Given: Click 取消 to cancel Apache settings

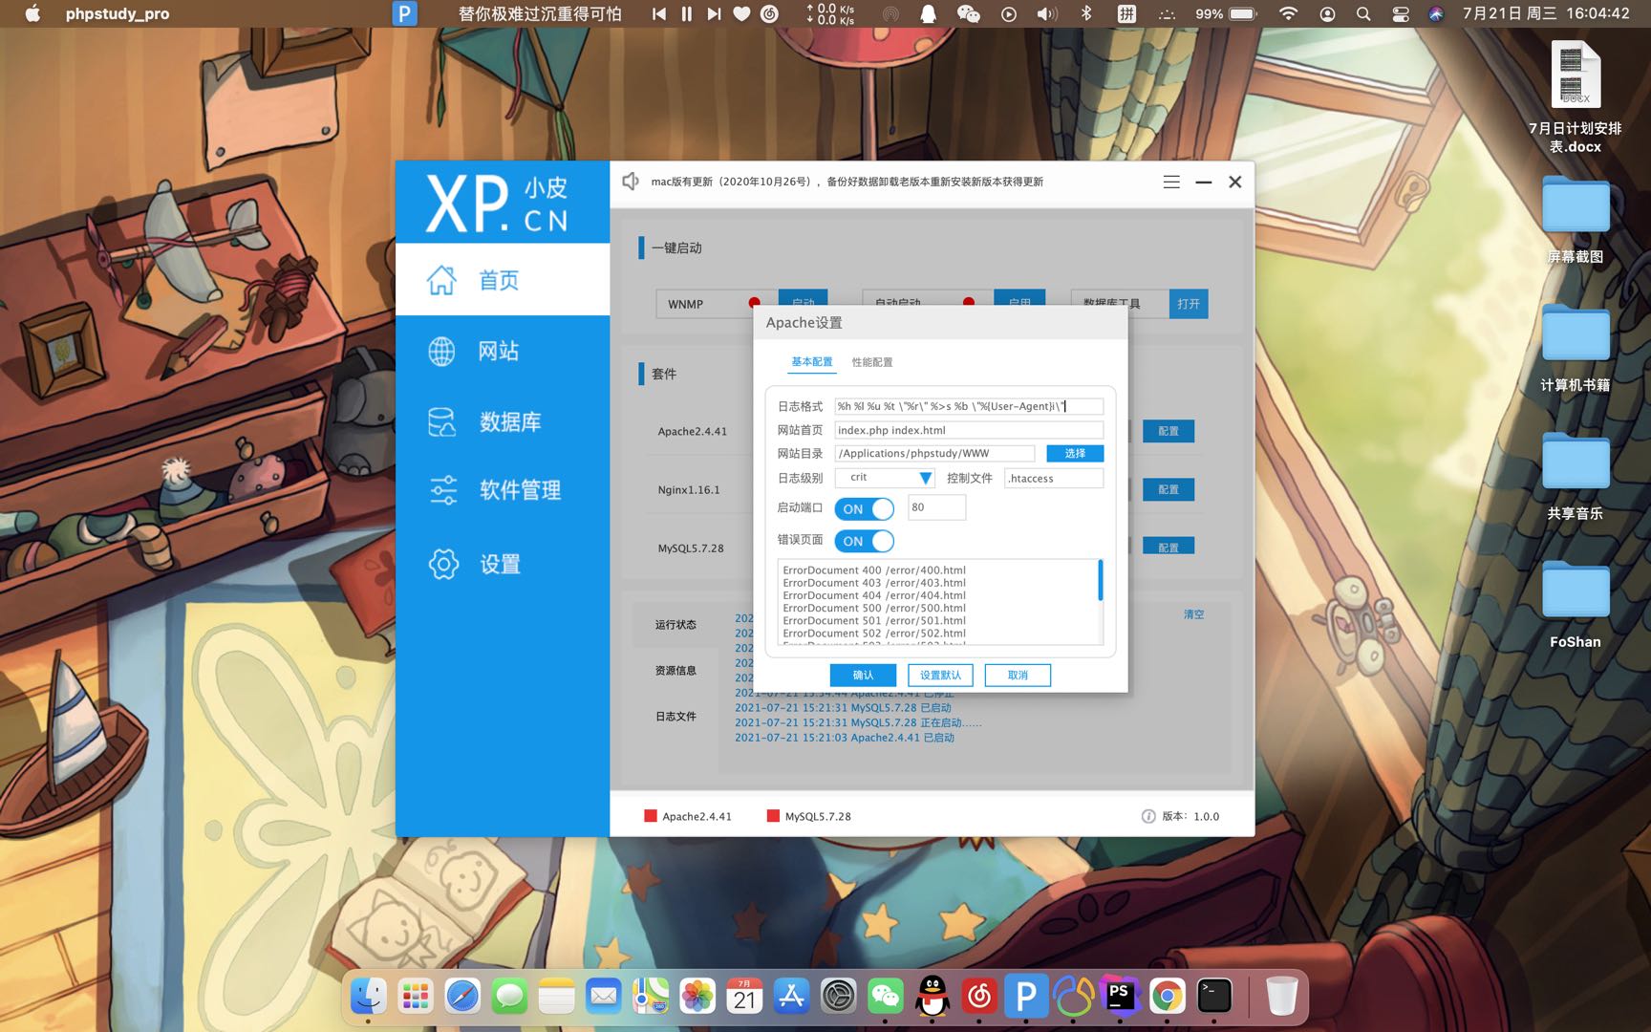Looking at the screenshot, I should pos(1018,675).
